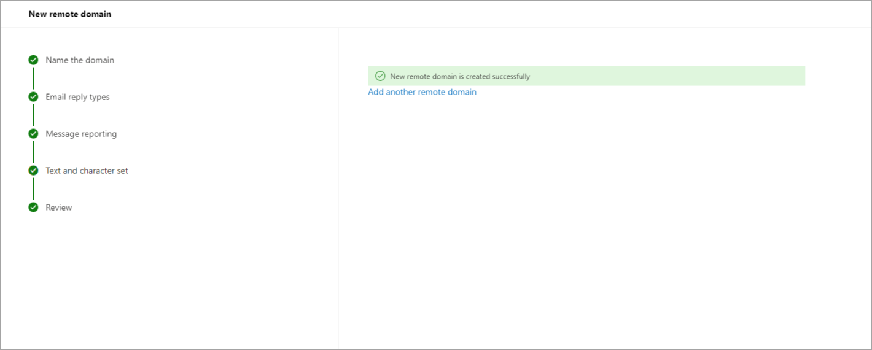Click connector line between Name the domain and Email reply types
This screenshot has width=872, height=350.
tap(33, 79)
